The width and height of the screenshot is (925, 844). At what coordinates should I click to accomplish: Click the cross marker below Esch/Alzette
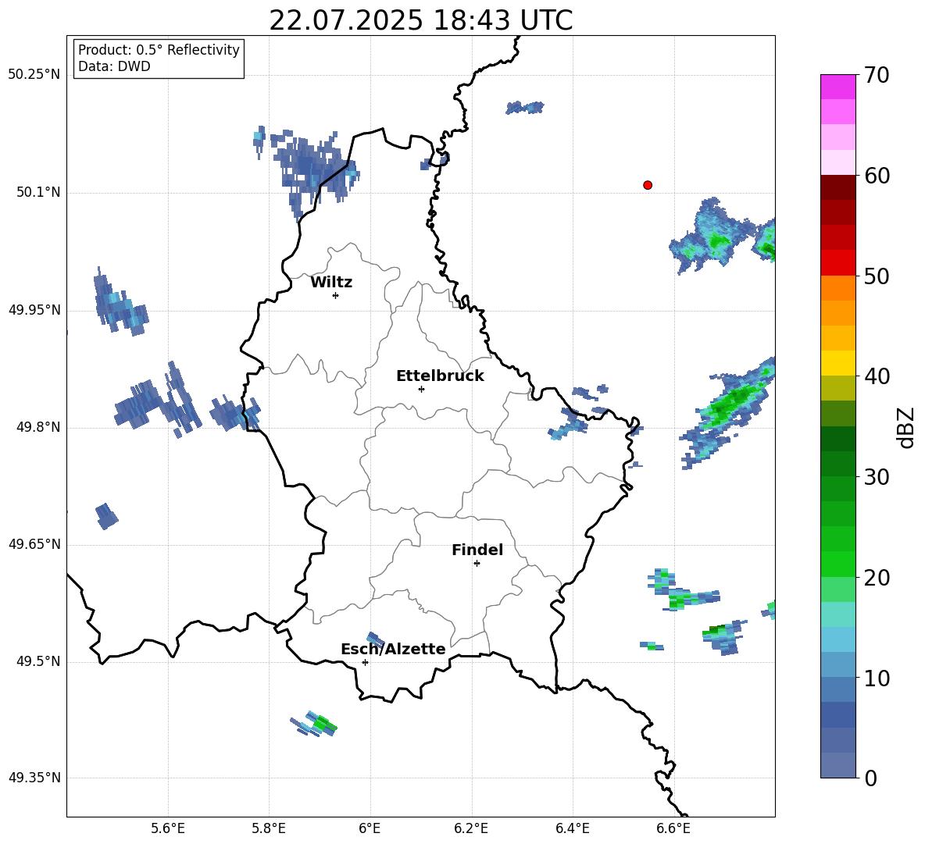[365, 662]
